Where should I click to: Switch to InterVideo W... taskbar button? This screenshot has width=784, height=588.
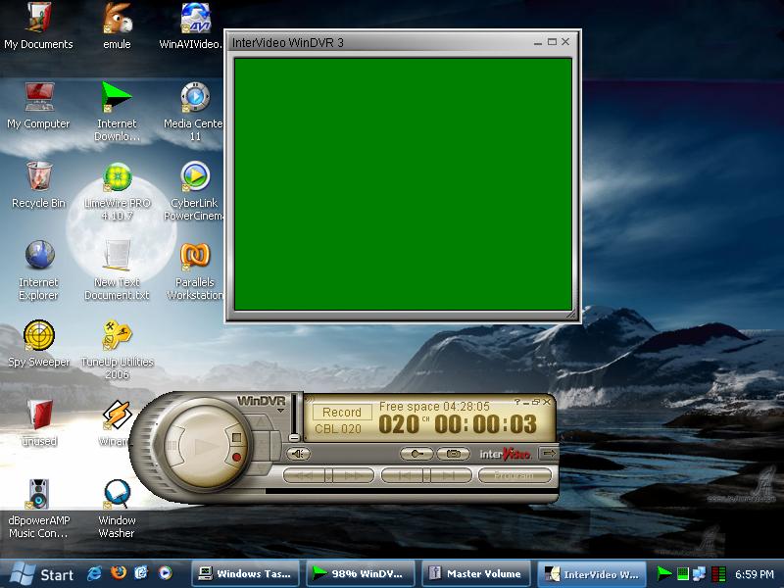pos(591,574)
